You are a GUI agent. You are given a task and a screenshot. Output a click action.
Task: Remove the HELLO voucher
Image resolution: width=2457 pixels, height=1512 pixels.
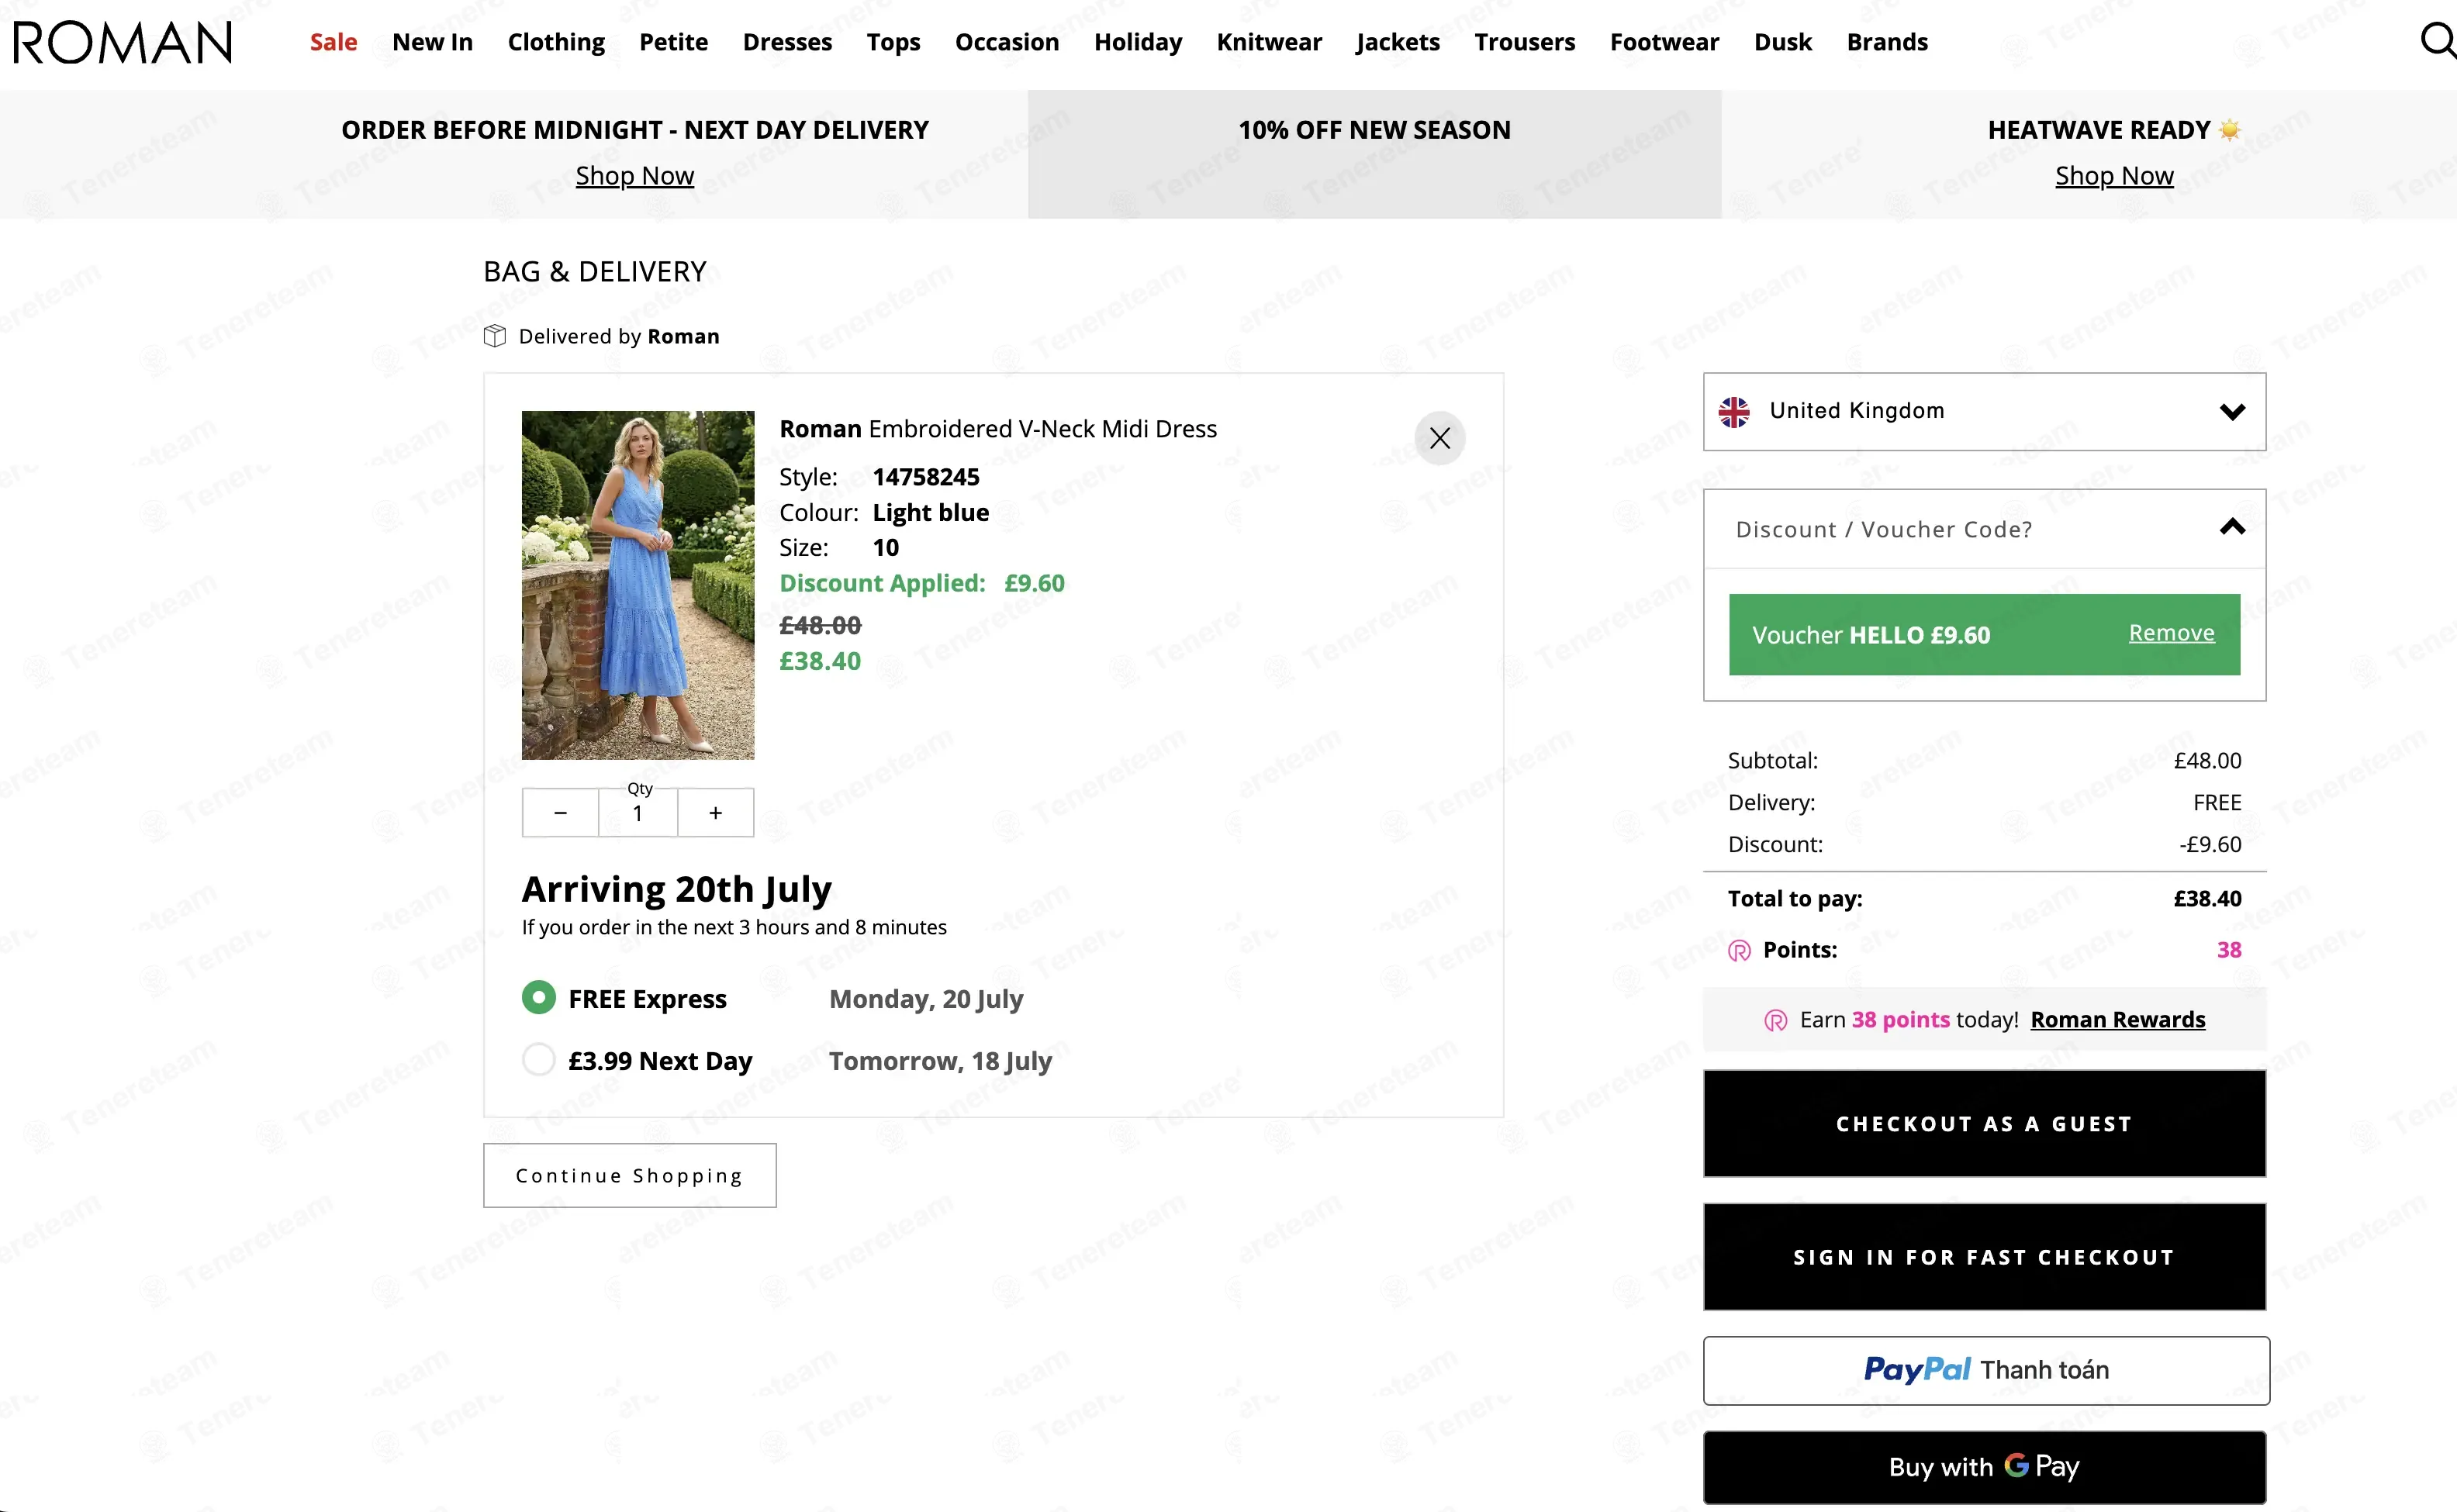[2171, 633]
